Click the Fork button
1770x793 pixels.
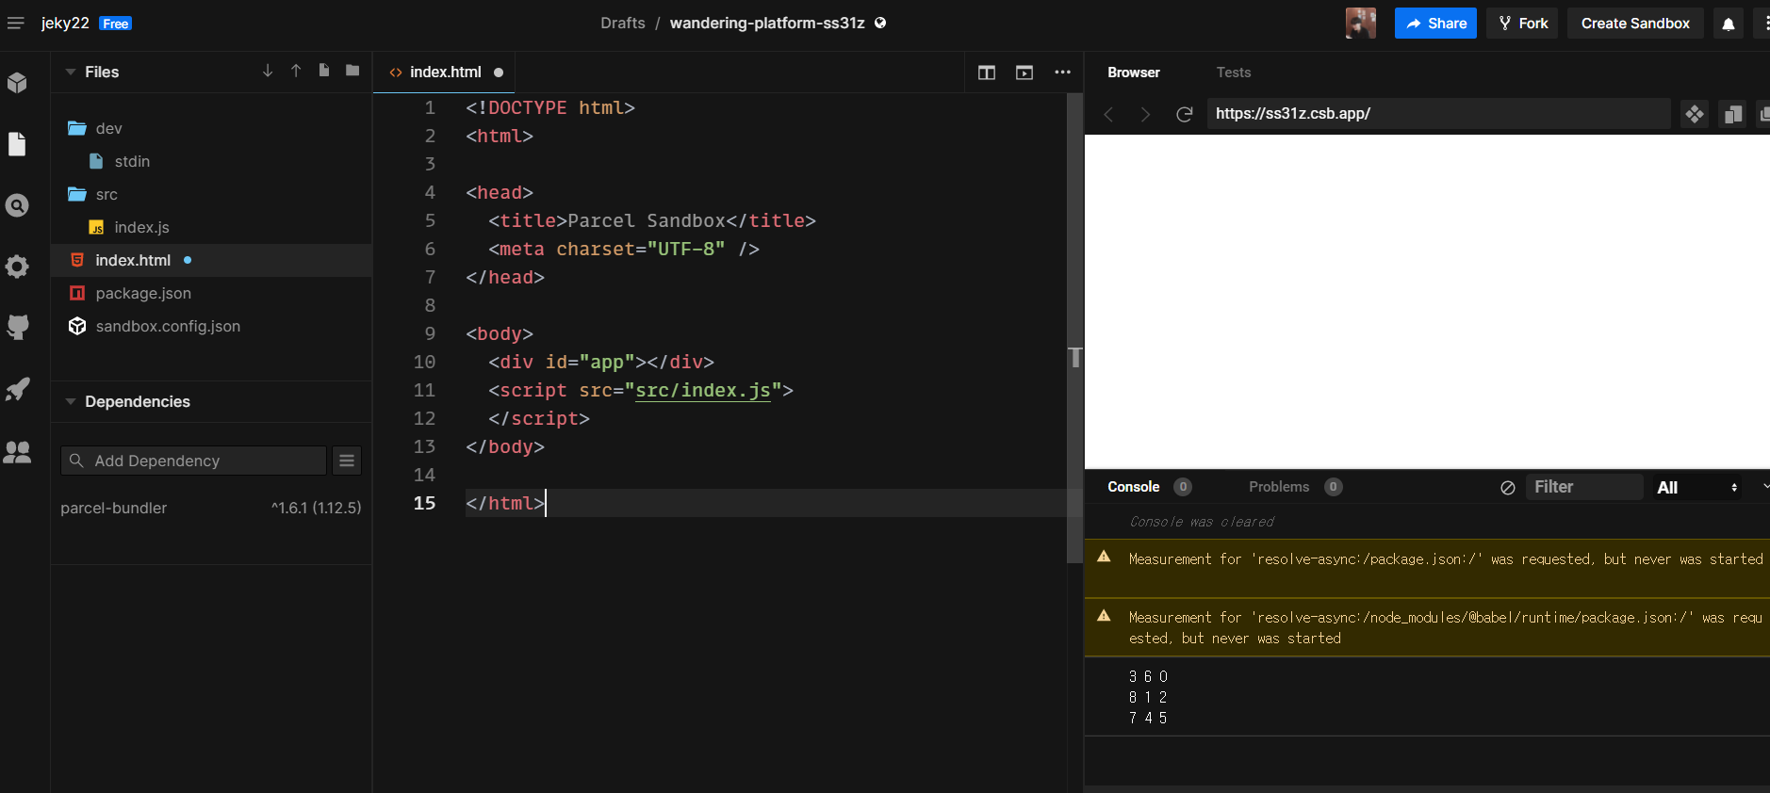click(1523, 24)
